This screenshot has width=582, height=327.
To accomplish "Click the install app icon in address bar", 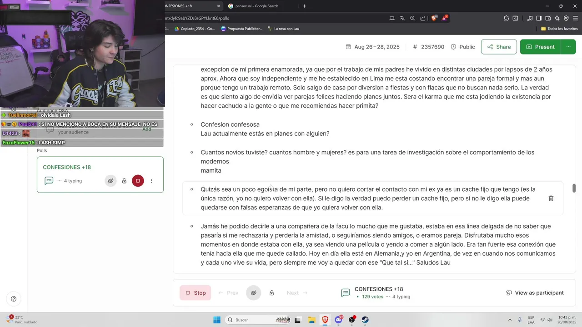I will 392,18.
